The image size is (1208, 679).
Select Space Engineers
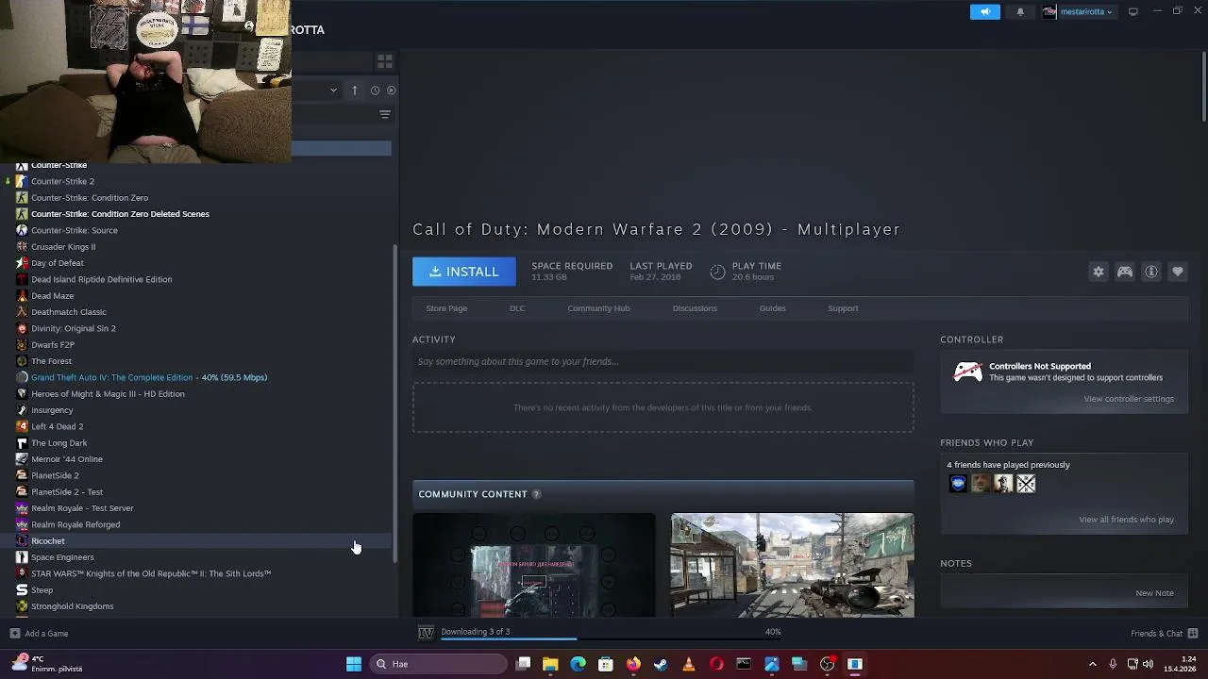coord(62,557)
